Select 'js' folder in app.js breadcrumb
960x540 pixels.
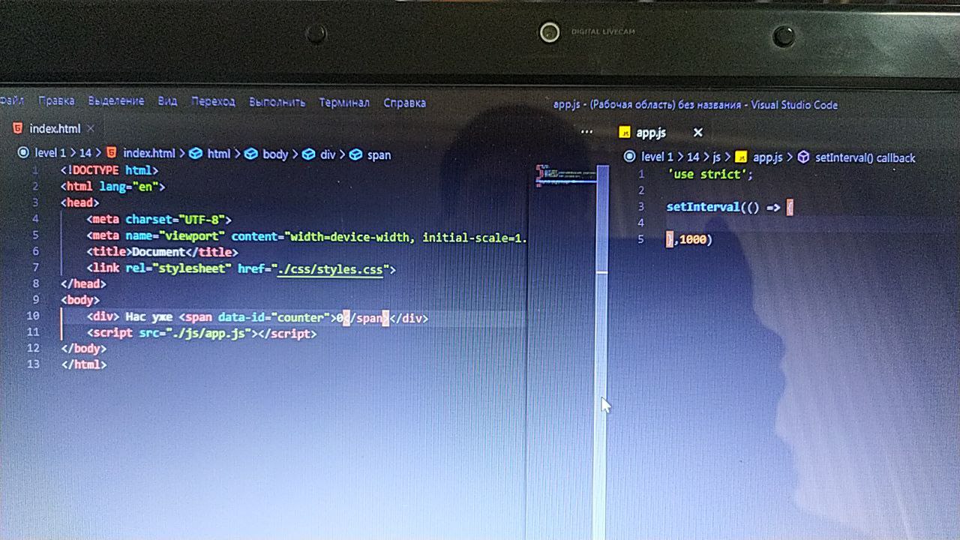716,157
